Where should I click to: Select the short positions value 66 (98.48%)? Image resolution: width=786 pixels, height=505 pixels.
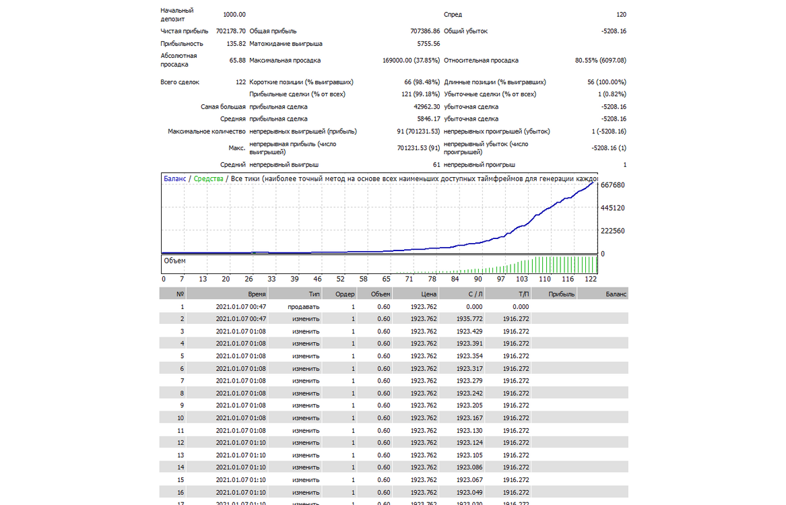tap(422, 82)
